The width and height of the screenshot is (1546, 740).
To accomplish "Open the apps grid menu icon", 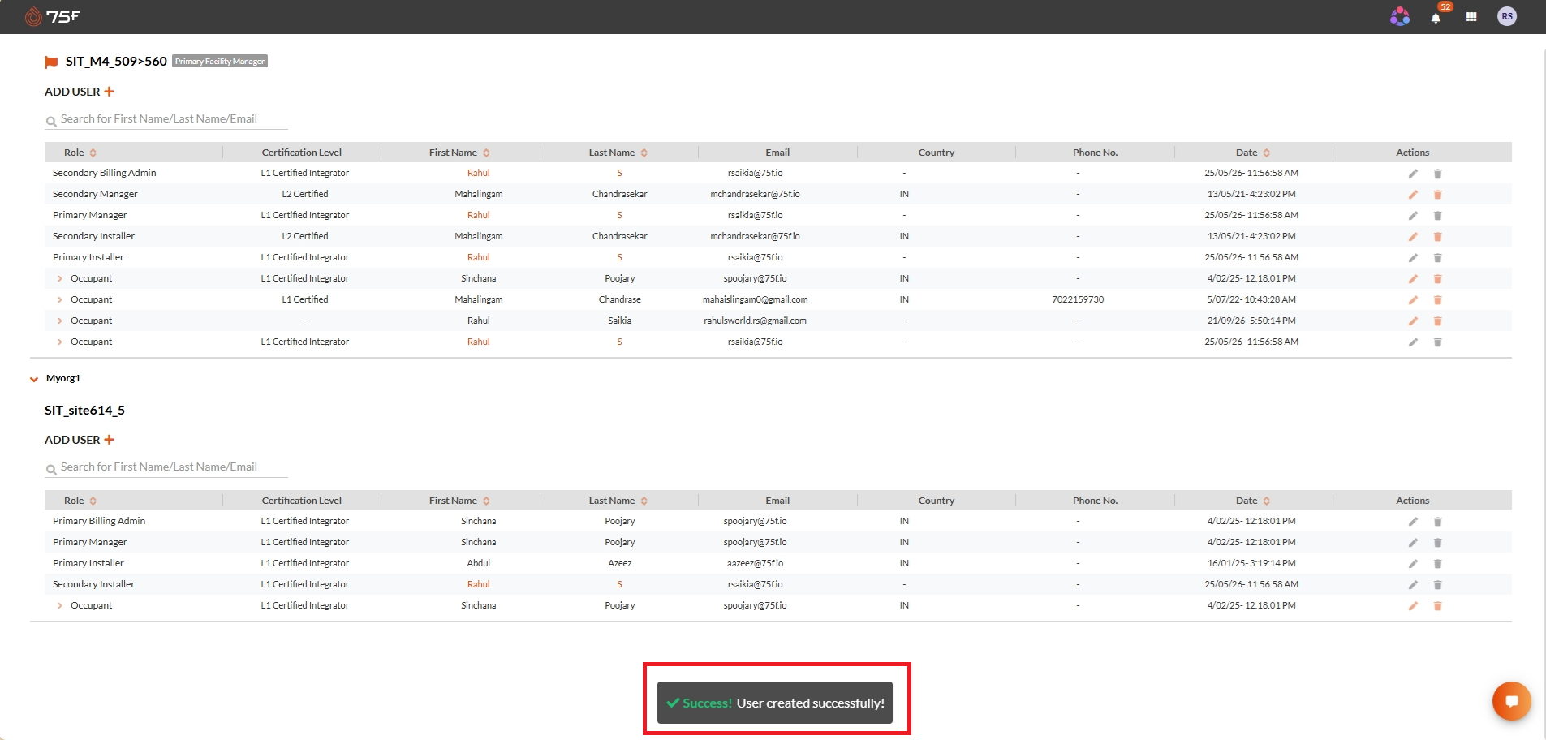I will click(x=1471, y=17).
